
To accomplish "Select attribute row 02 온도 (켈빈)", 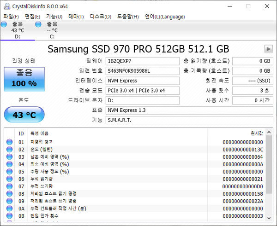I will [135, 150].
